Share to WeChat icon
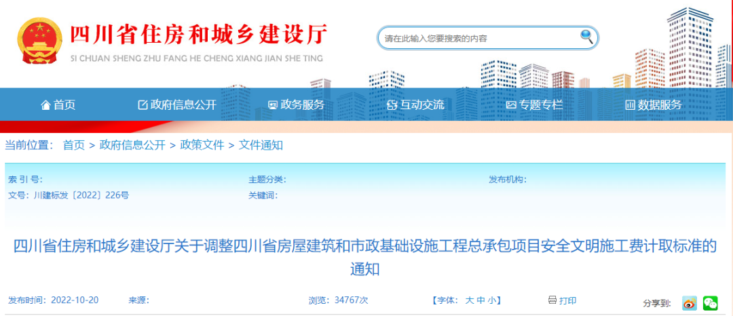Image resolution: width=733 pixels, height=316 pixels. pos(710,302)
